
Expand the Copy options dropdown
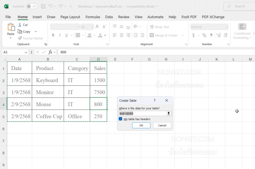[35, 31]
